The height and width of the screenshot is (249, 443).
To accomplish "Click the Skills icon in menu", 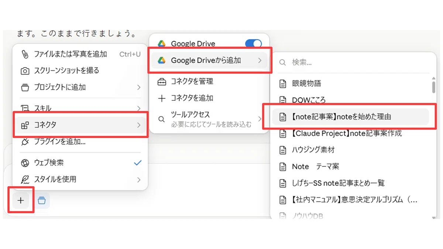I will click(x=25, y=108).
